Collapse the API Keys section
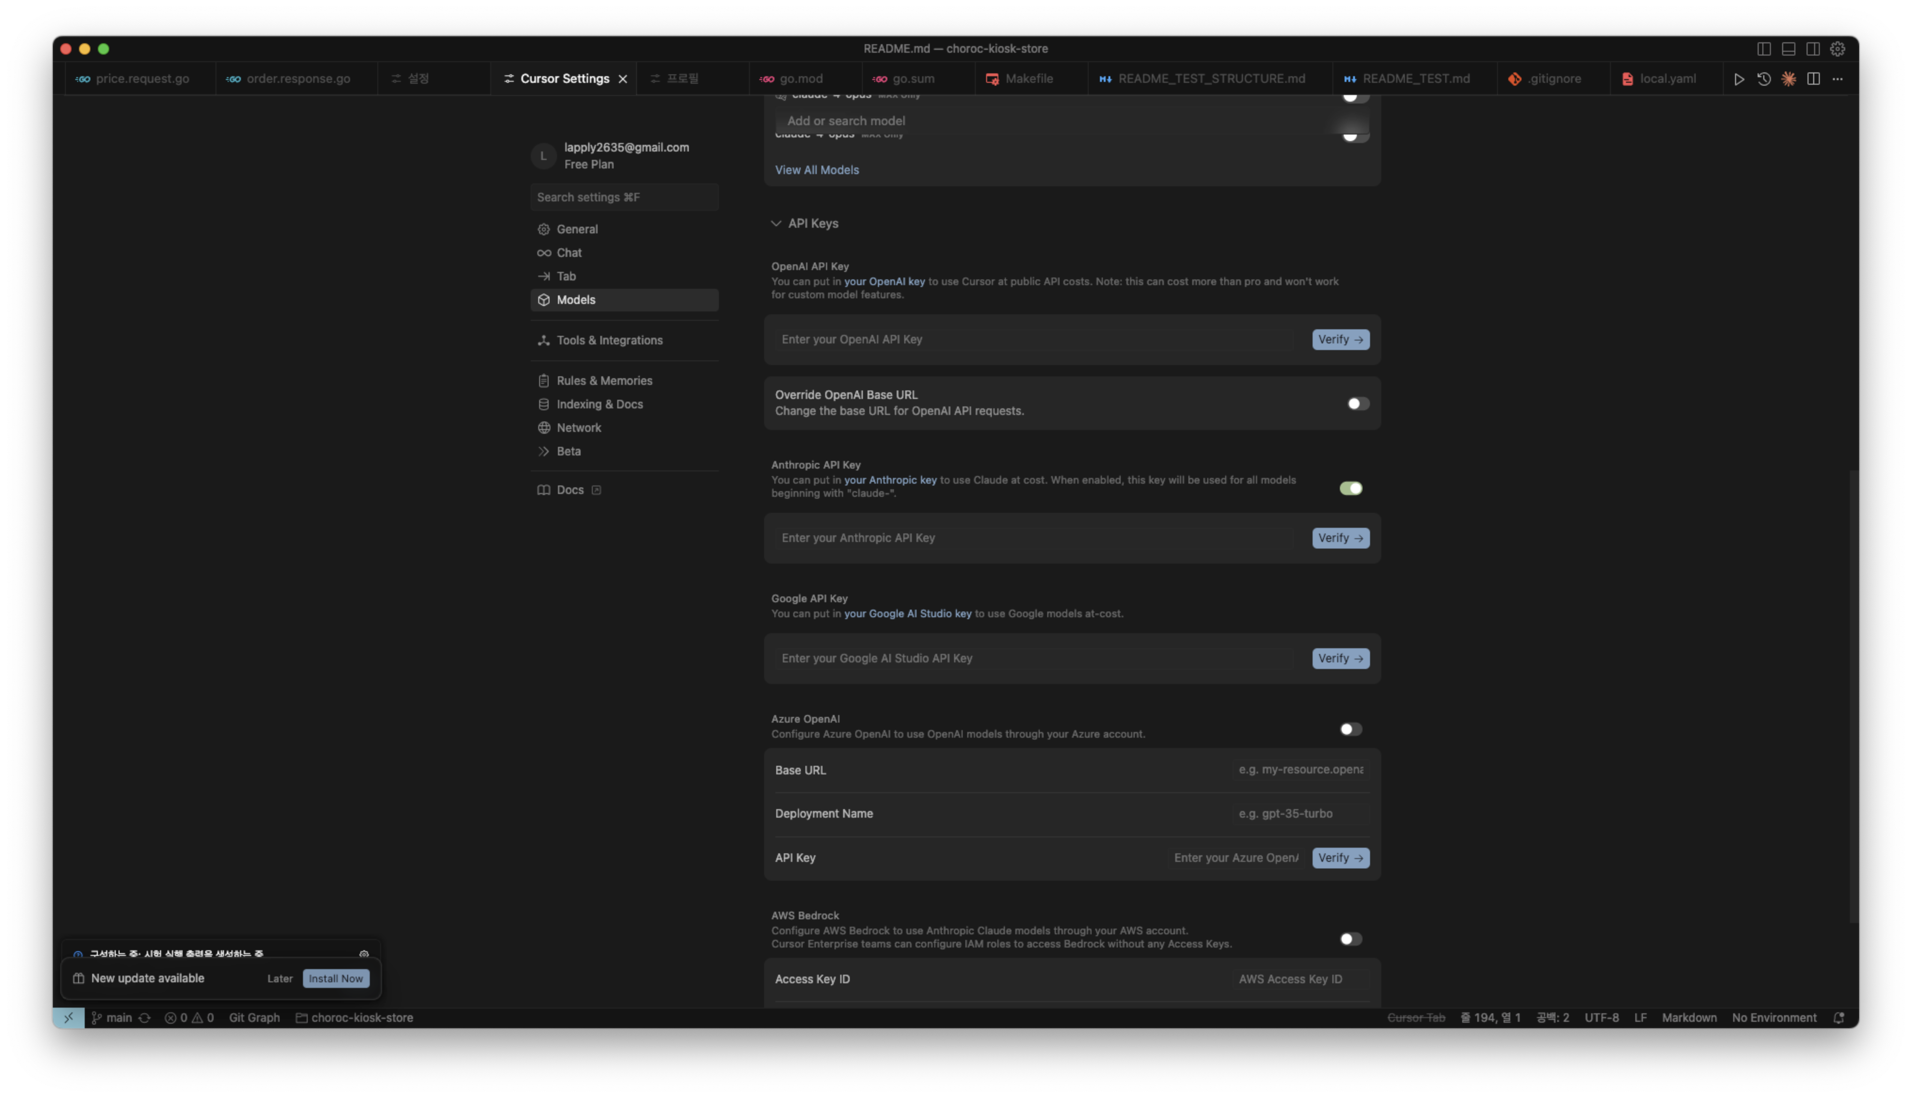This screenshot has width=1912, height=1098. click(776, 223)
